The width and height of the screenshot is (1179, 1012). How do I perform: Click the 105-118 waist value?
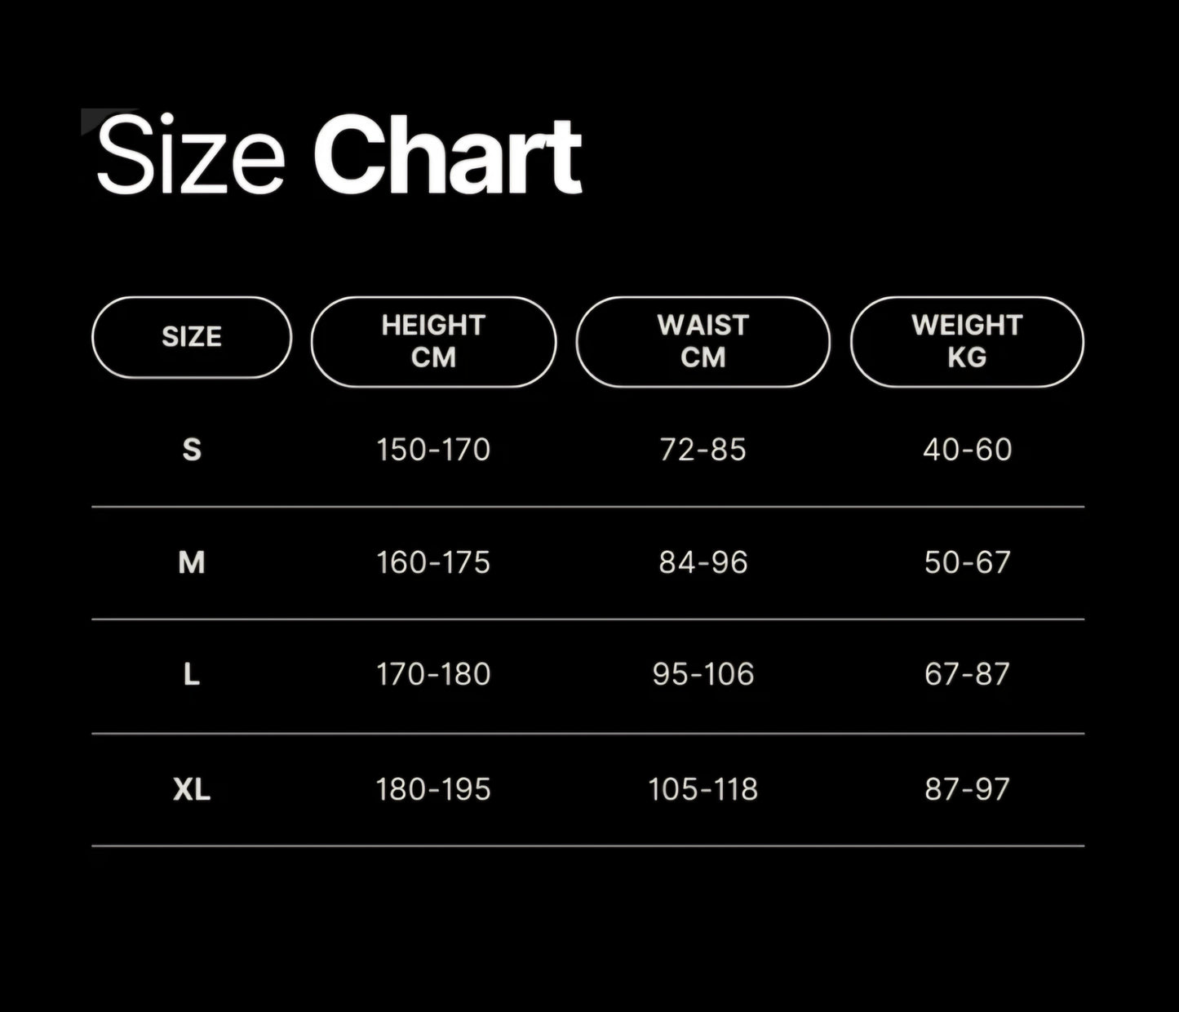coord(703,789)
